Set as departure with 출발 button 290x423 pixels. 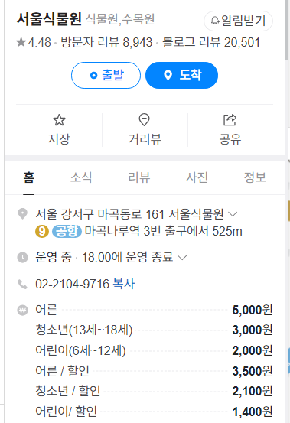[x=106, y=75]
